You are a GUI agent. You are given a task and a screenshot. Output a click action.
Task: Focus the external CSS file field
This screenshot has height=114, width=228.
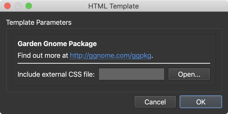pyautogui.click(x=132, y=74)
